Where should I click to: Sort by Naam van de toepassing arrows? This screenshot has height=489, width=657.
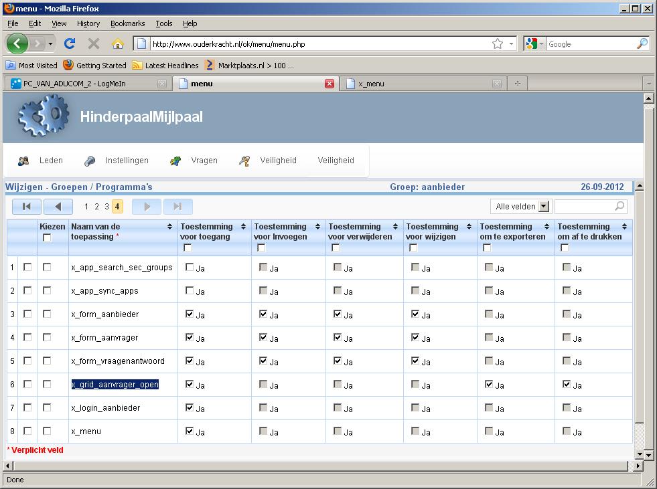[169, 227]
